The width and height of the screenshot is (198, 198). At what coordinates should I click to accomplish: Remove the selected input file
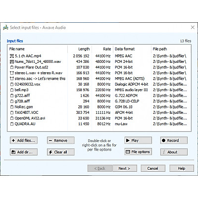coord(61,141)
